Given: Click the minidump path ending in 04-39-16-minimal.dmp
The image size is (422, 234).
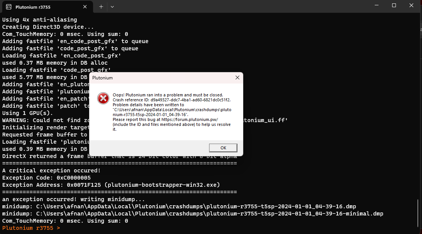Looking at the screenshot, I should (209, 214).
